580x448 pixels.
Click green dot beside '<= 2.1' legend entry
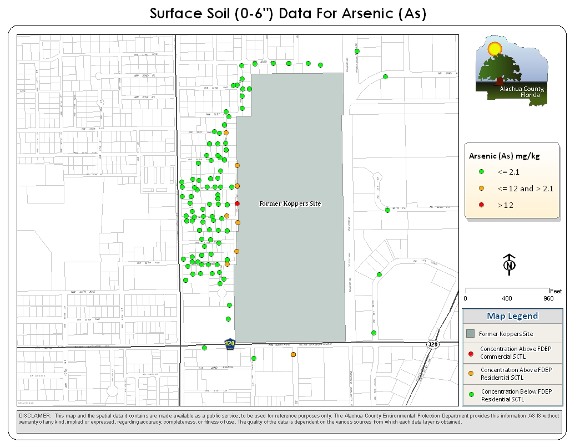click(x=481, y=171)
